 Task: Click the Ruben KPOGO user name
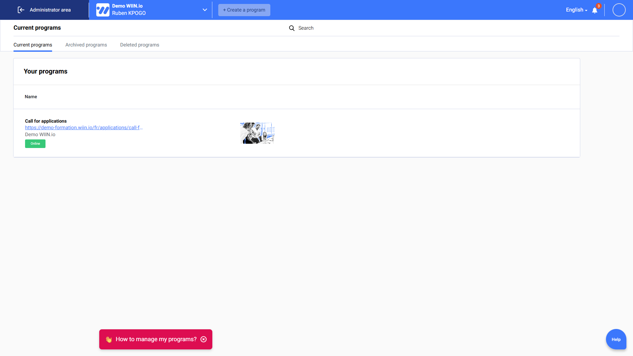pyautogui.click(x=129, y=13)
